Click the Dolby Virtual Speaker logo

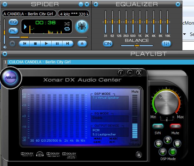69,155
